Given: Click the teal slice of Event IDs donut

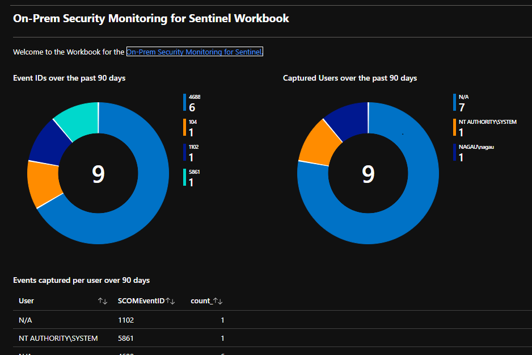Looking at the screenshot, I should (80, 120).
